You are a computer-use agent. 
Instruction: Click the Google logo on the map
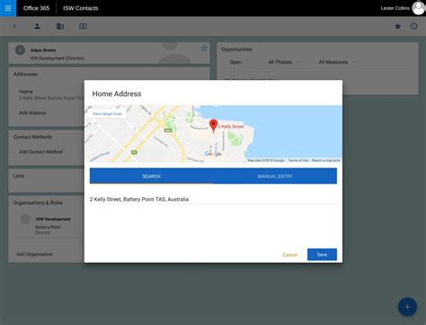tap(213, 154)
